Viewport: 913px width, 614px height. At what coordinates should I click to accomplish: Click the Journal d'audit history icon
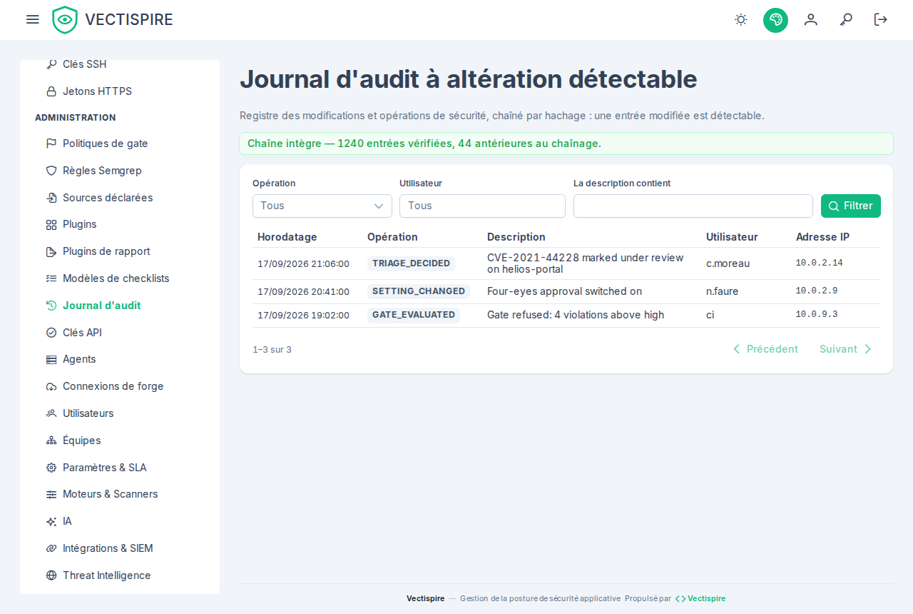click(51, 306)
